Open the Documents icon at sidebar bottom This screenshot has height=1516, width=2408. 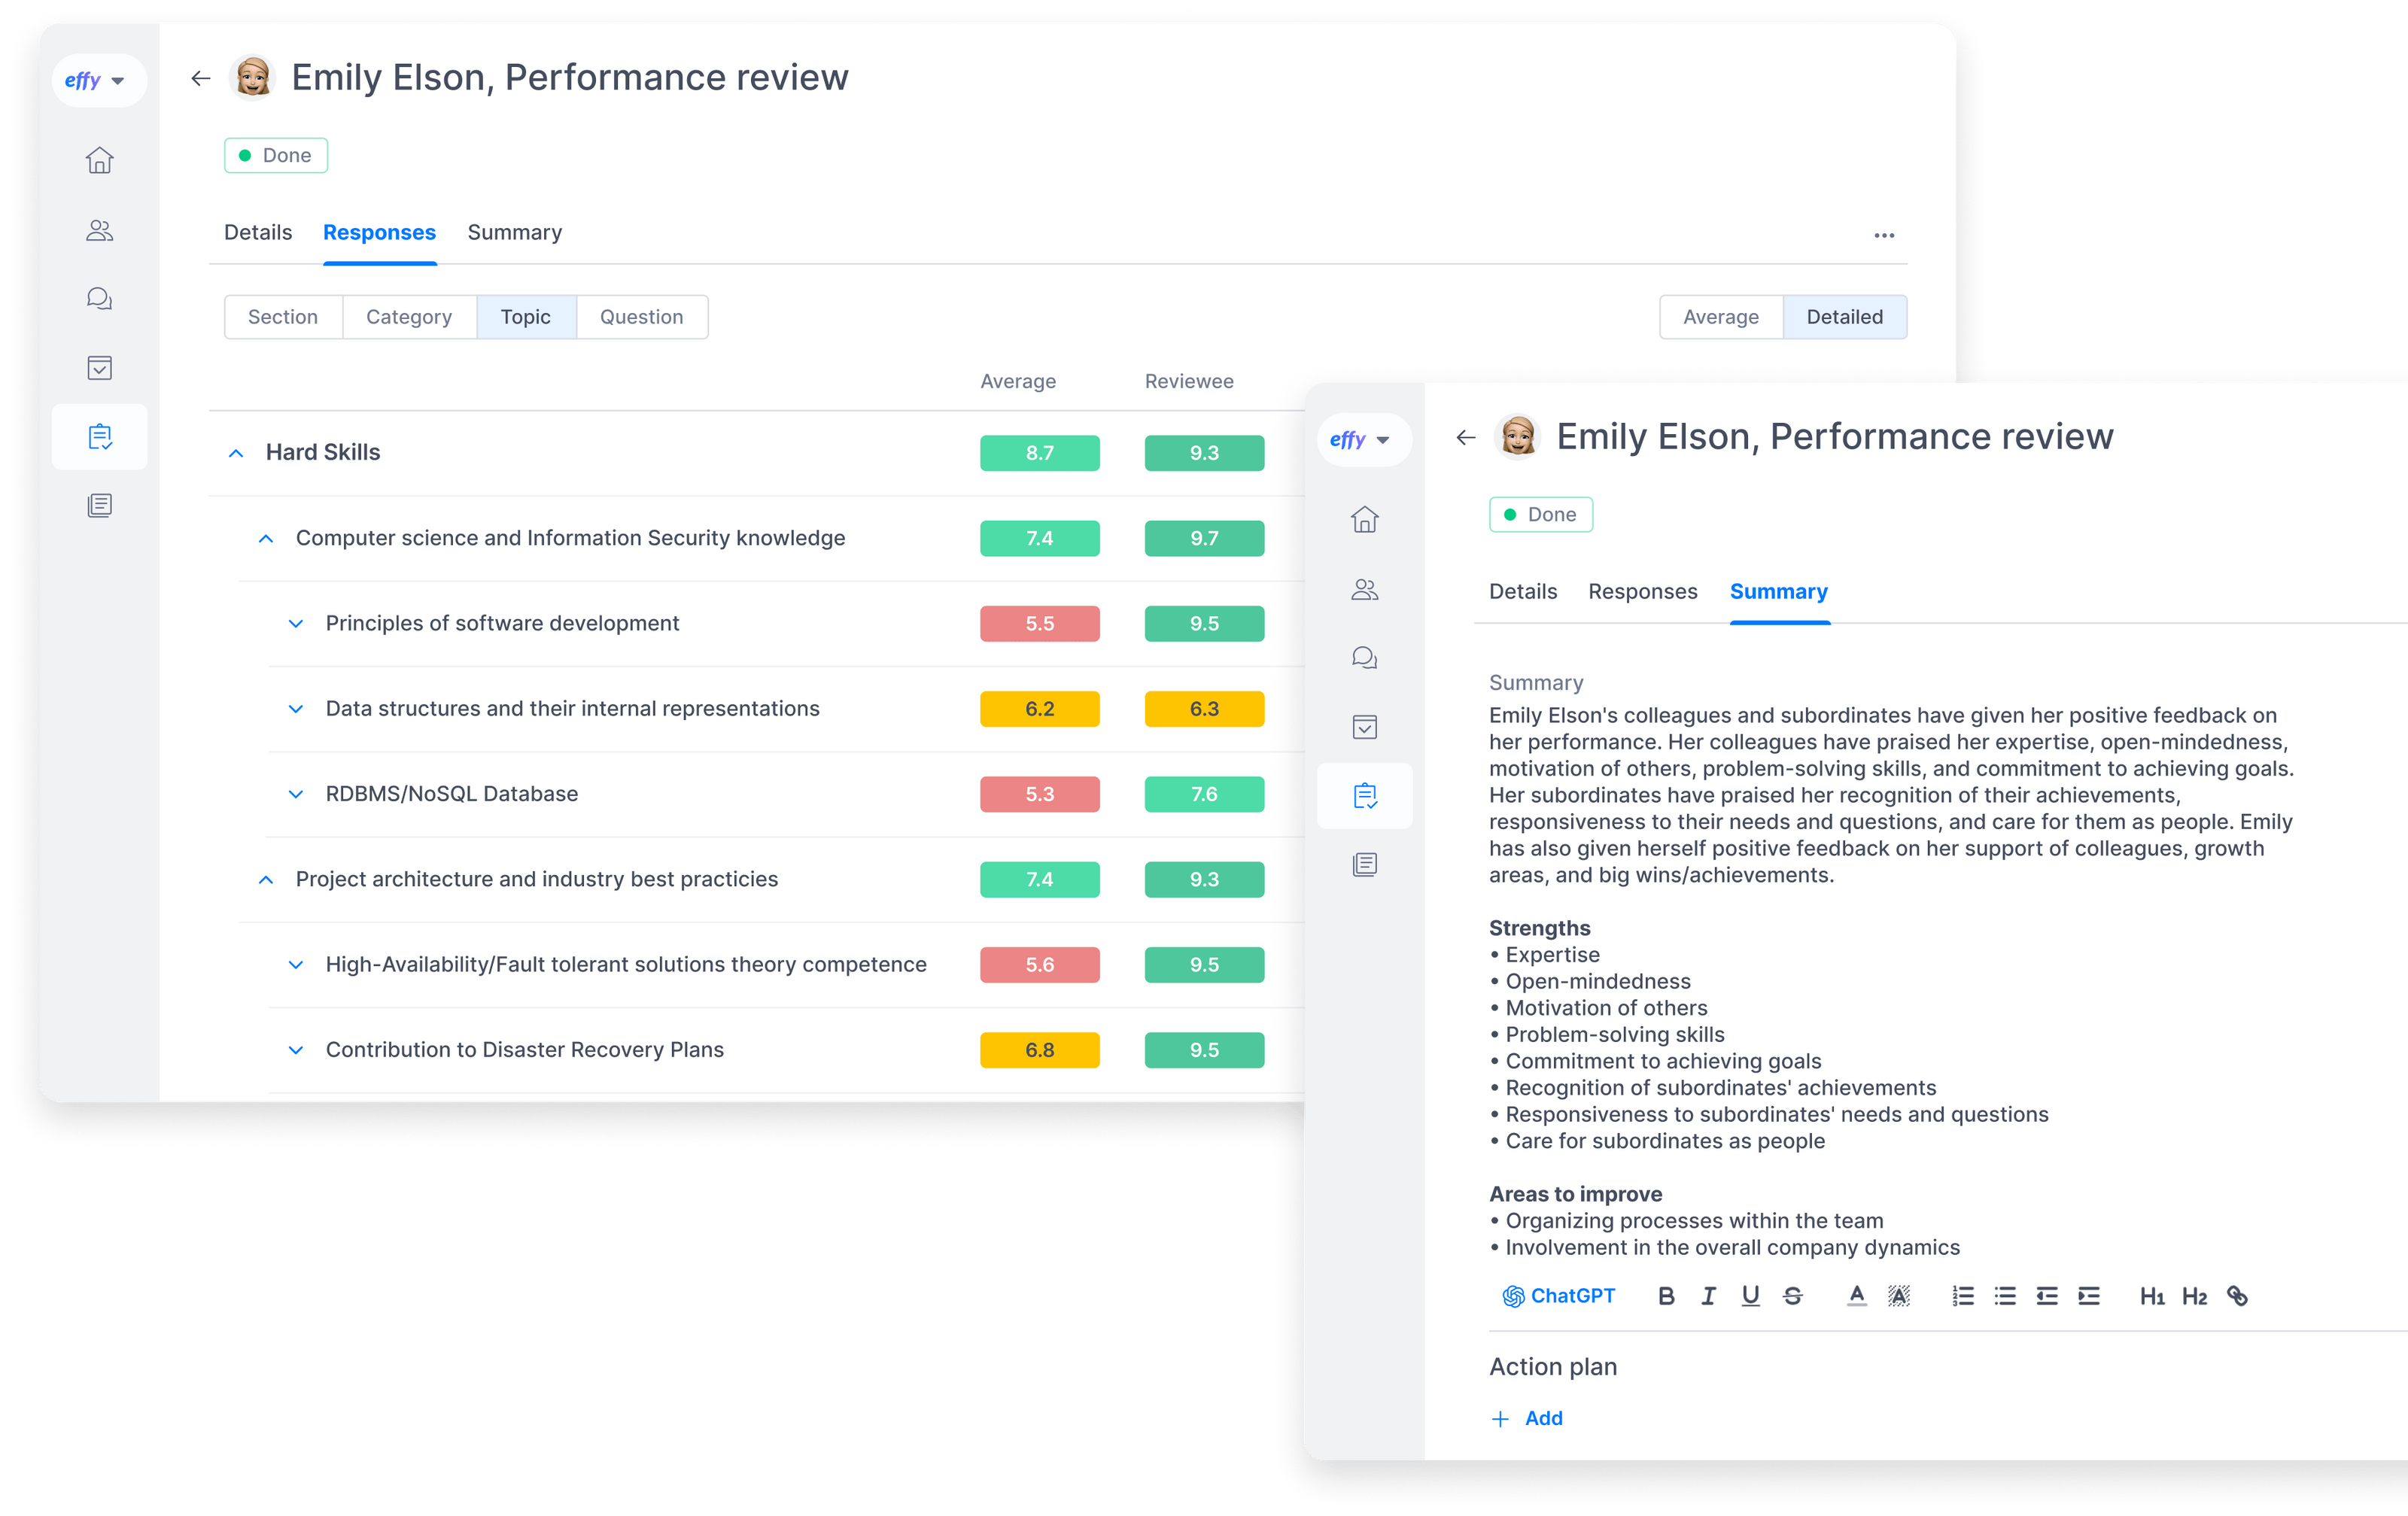coord(100,504)
